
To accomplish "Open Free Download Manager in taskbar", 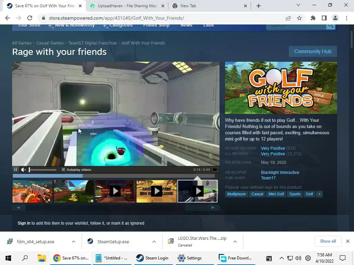I will 235,258.
